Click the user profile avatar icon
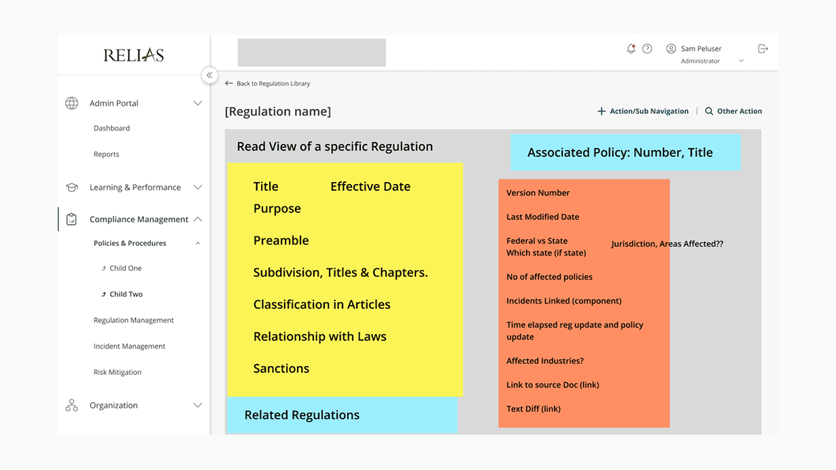The height and width of the screenshot is (470, 836). pyautogui.click(x=671, y=49)
